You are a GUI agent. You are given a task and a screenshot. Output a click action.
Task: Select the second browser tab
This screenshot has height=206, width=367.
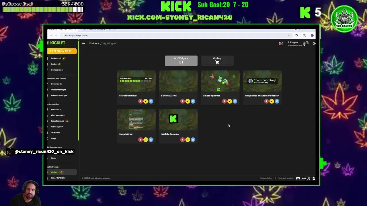click(x=95, y=29)
